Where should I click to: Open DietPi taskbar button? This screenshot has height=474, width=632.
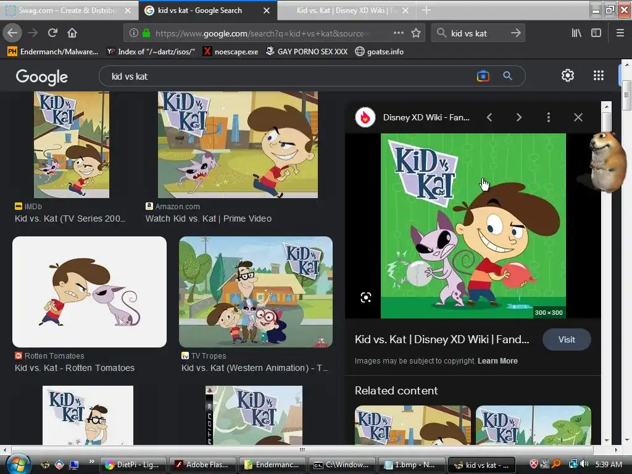click(x=133, y=465)
